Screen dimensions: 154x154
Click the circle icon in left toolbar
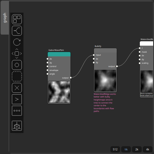point(17,65)
